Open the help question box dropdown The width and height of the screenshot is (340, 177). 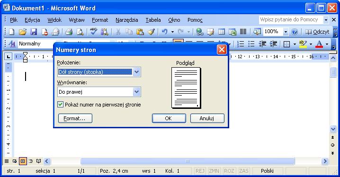pyautogui.click(x=326, y=20)
